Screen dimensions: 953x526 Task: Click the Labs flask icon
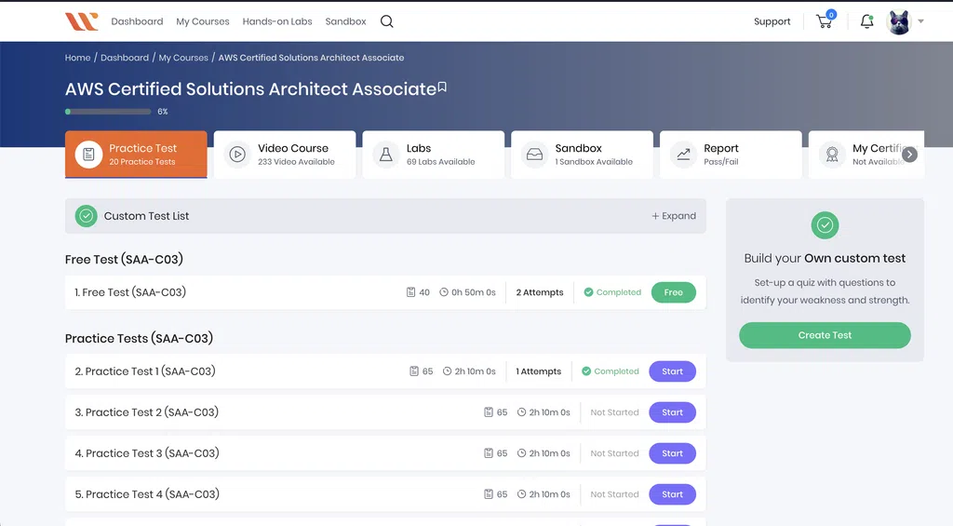click(386, 155)
